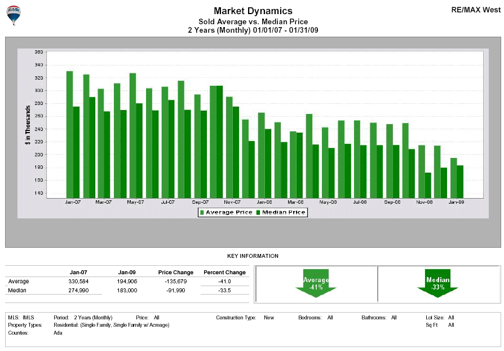The width and height of the screenshot is (504, 351).
Task: Click the value -33.5
Action: click(x=225, y=290)
